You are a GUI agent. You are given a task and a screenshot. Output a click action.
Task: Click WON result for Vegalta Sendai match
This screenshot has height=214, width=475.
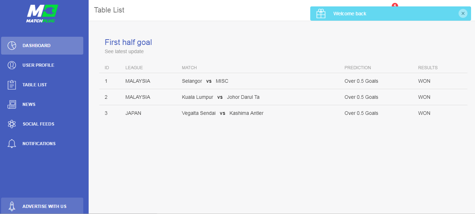(424, 113)
